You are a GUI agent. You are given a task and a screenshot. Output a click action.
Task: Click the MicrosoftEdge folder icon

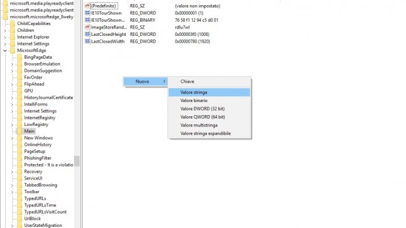click(13, 51)
